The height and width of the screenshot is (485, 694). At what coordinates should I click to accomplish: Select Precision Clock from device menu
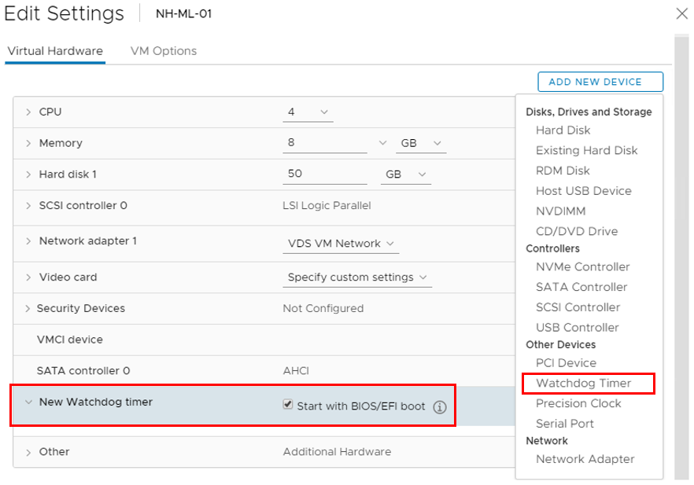(578, 403)
